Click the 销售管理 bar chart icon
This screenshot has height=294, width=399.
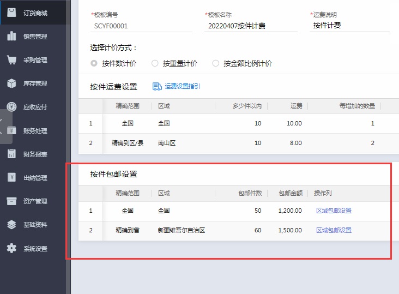(11, 37)
